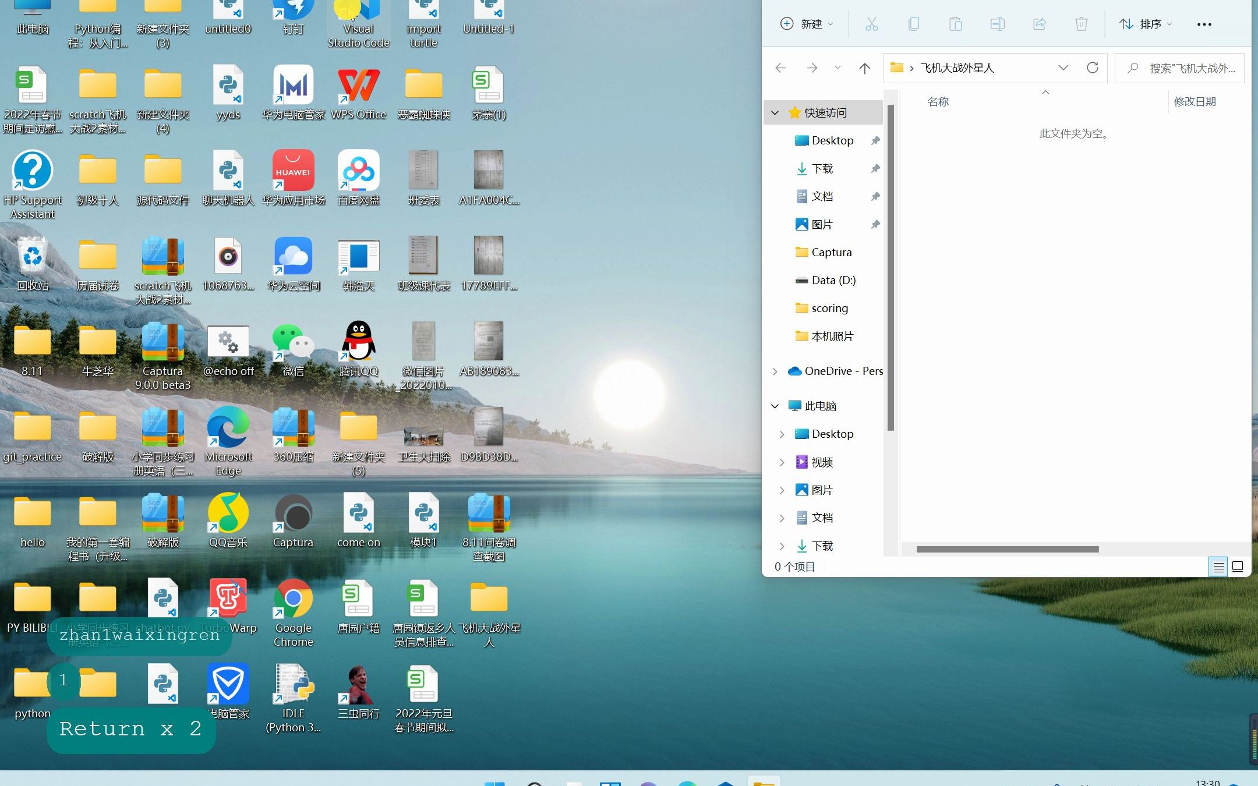The width and height of the screenshot is (1258, 786).
Task: Click the Refresh icon beside address bar
Action: (x=1093, y=68)
